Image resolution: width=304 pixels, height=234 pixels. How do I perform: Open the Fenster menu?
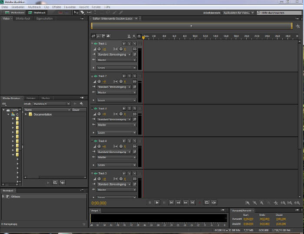(96, 7)
